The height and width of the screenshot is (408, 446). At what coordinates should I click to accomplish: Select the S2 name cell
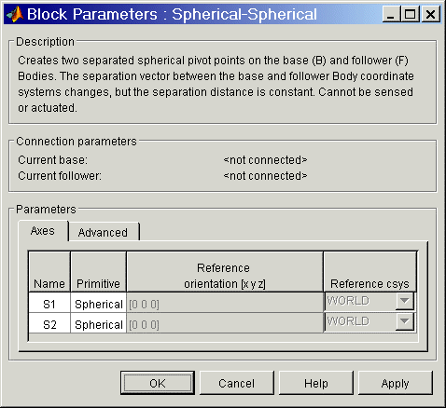coord(49,324)
